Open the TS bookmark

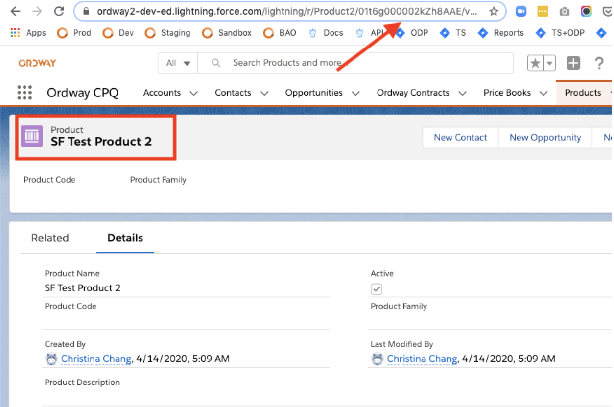(453, 33)
